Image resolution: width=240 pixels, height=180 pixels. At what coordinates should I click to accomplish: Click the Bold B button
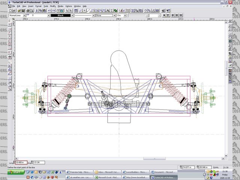[164, 15]
